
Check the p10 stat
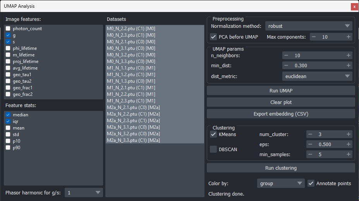pyautogui.click(x=8, y=141)
